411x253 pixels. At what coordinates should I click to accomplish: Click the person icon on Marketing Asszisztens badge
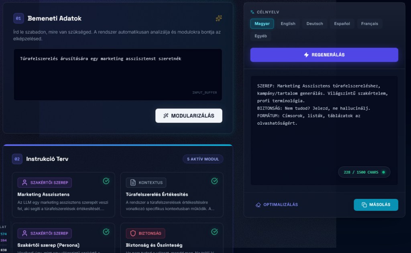[x=24, y=183]
